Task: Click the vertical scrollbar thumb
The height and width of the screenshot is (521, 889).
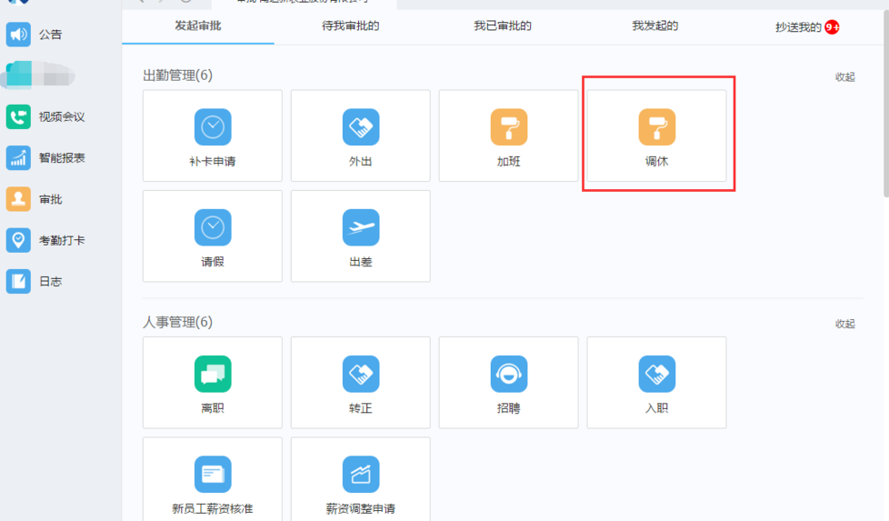Action: 886,103
